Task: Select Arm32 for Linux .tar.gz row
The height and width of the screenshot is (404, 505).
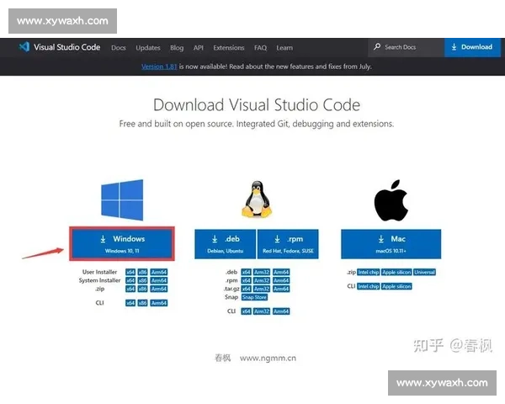Action: [262, 289]
